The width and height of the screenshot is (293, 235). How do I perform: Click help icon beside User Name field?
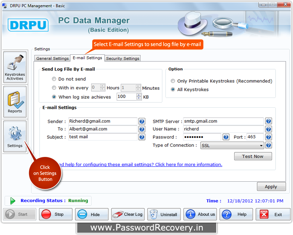point(269,129)
